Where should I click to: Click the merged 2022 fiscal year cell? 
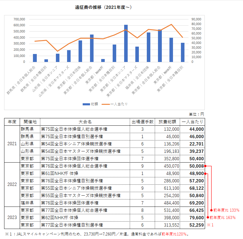(x=12, y=184)
